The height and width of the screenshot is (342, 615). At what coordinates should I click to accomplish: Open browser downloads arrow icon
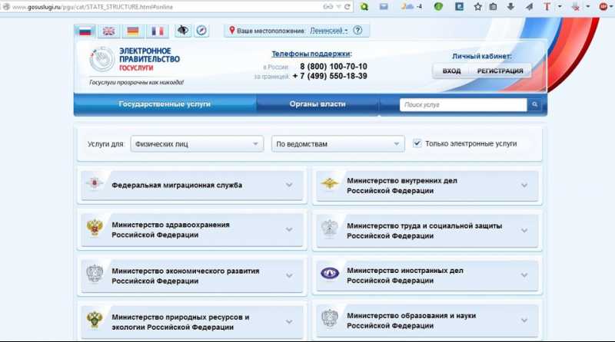[510, 7]
